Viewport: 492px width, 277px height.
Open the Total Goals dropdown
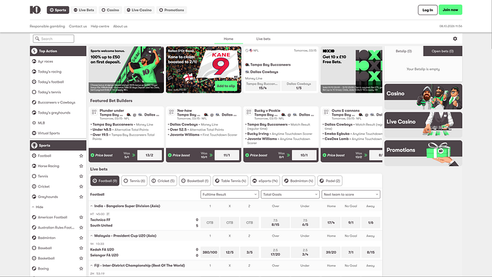point(290,194)
